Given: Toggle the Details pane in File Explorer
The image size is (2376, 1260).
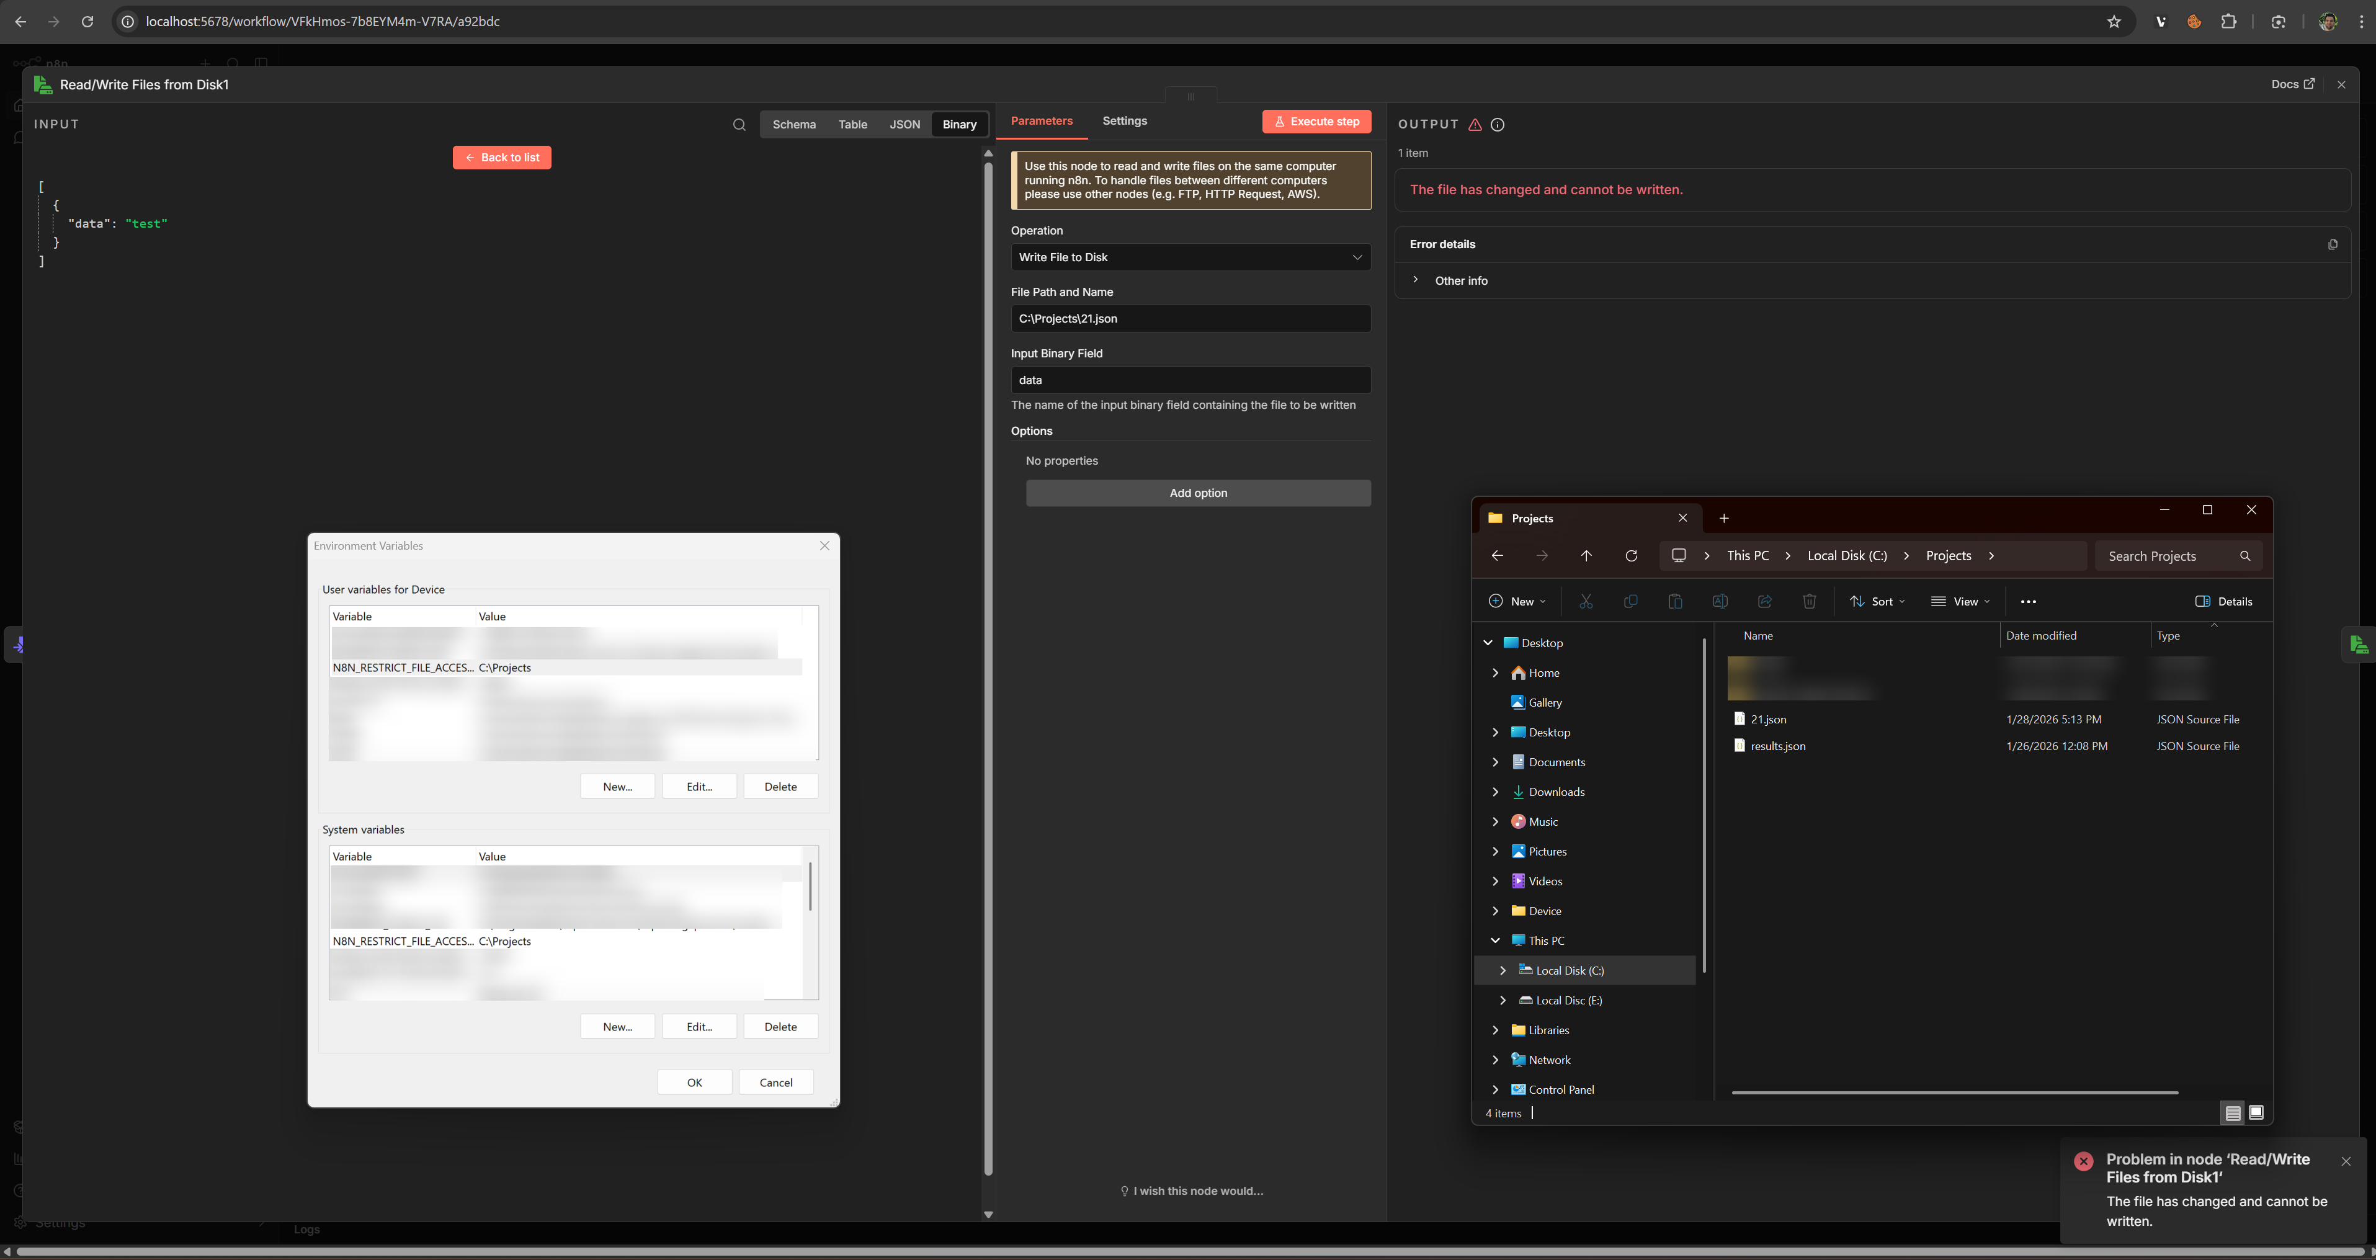Looking at the screenshot, I should (x=2224, y=601).
